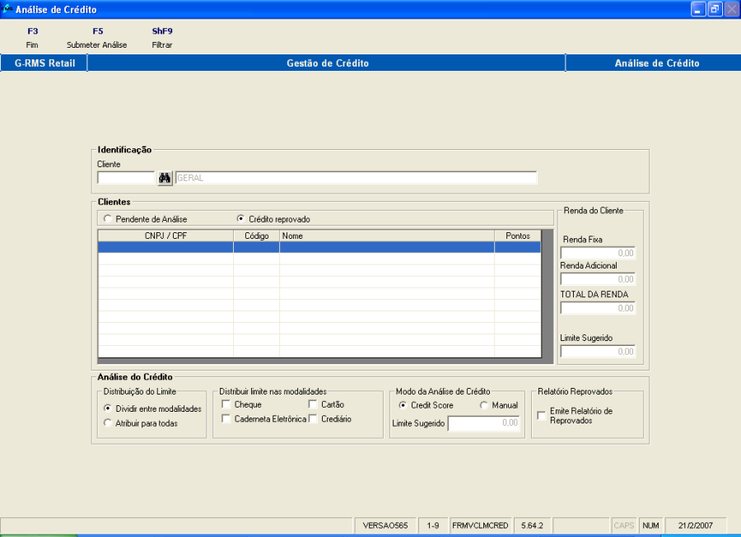Click the CNPJ / CPF column header
Viewport: 741px width, 537px height.
[x=165, y=236]
